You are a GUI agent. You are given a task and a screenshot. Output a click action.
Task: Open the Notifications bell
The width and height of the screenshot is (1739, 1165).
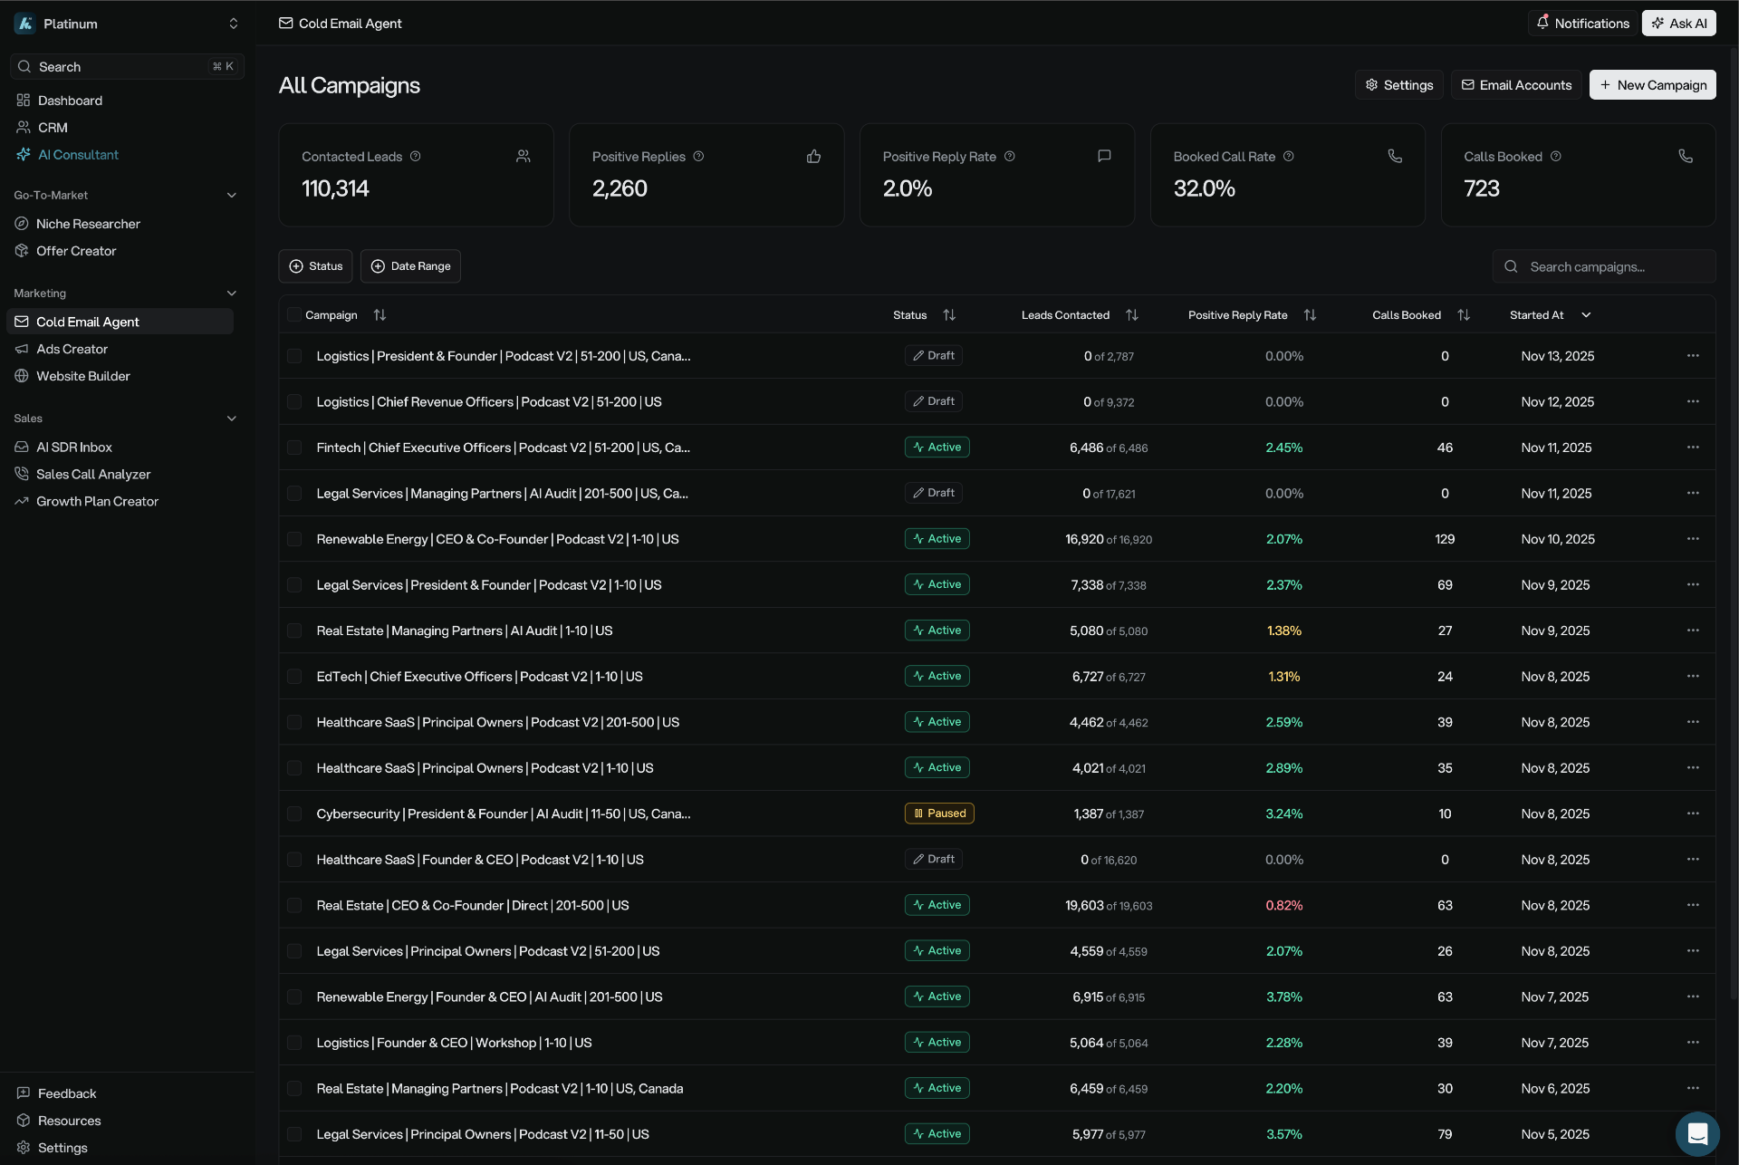point(1581,23)
